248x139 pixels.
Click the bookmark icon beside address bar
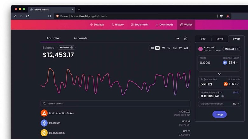49,16
